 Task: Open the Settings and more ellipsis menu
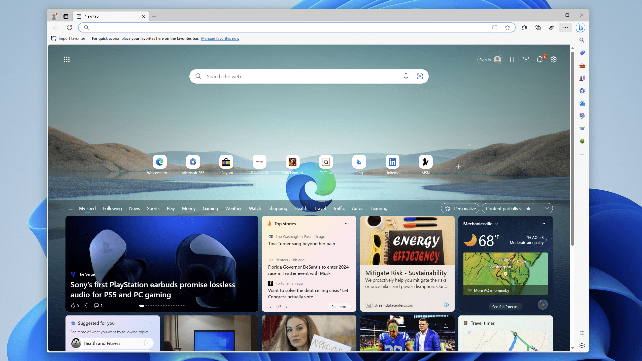pyautogui.click(x=565, y=27)
